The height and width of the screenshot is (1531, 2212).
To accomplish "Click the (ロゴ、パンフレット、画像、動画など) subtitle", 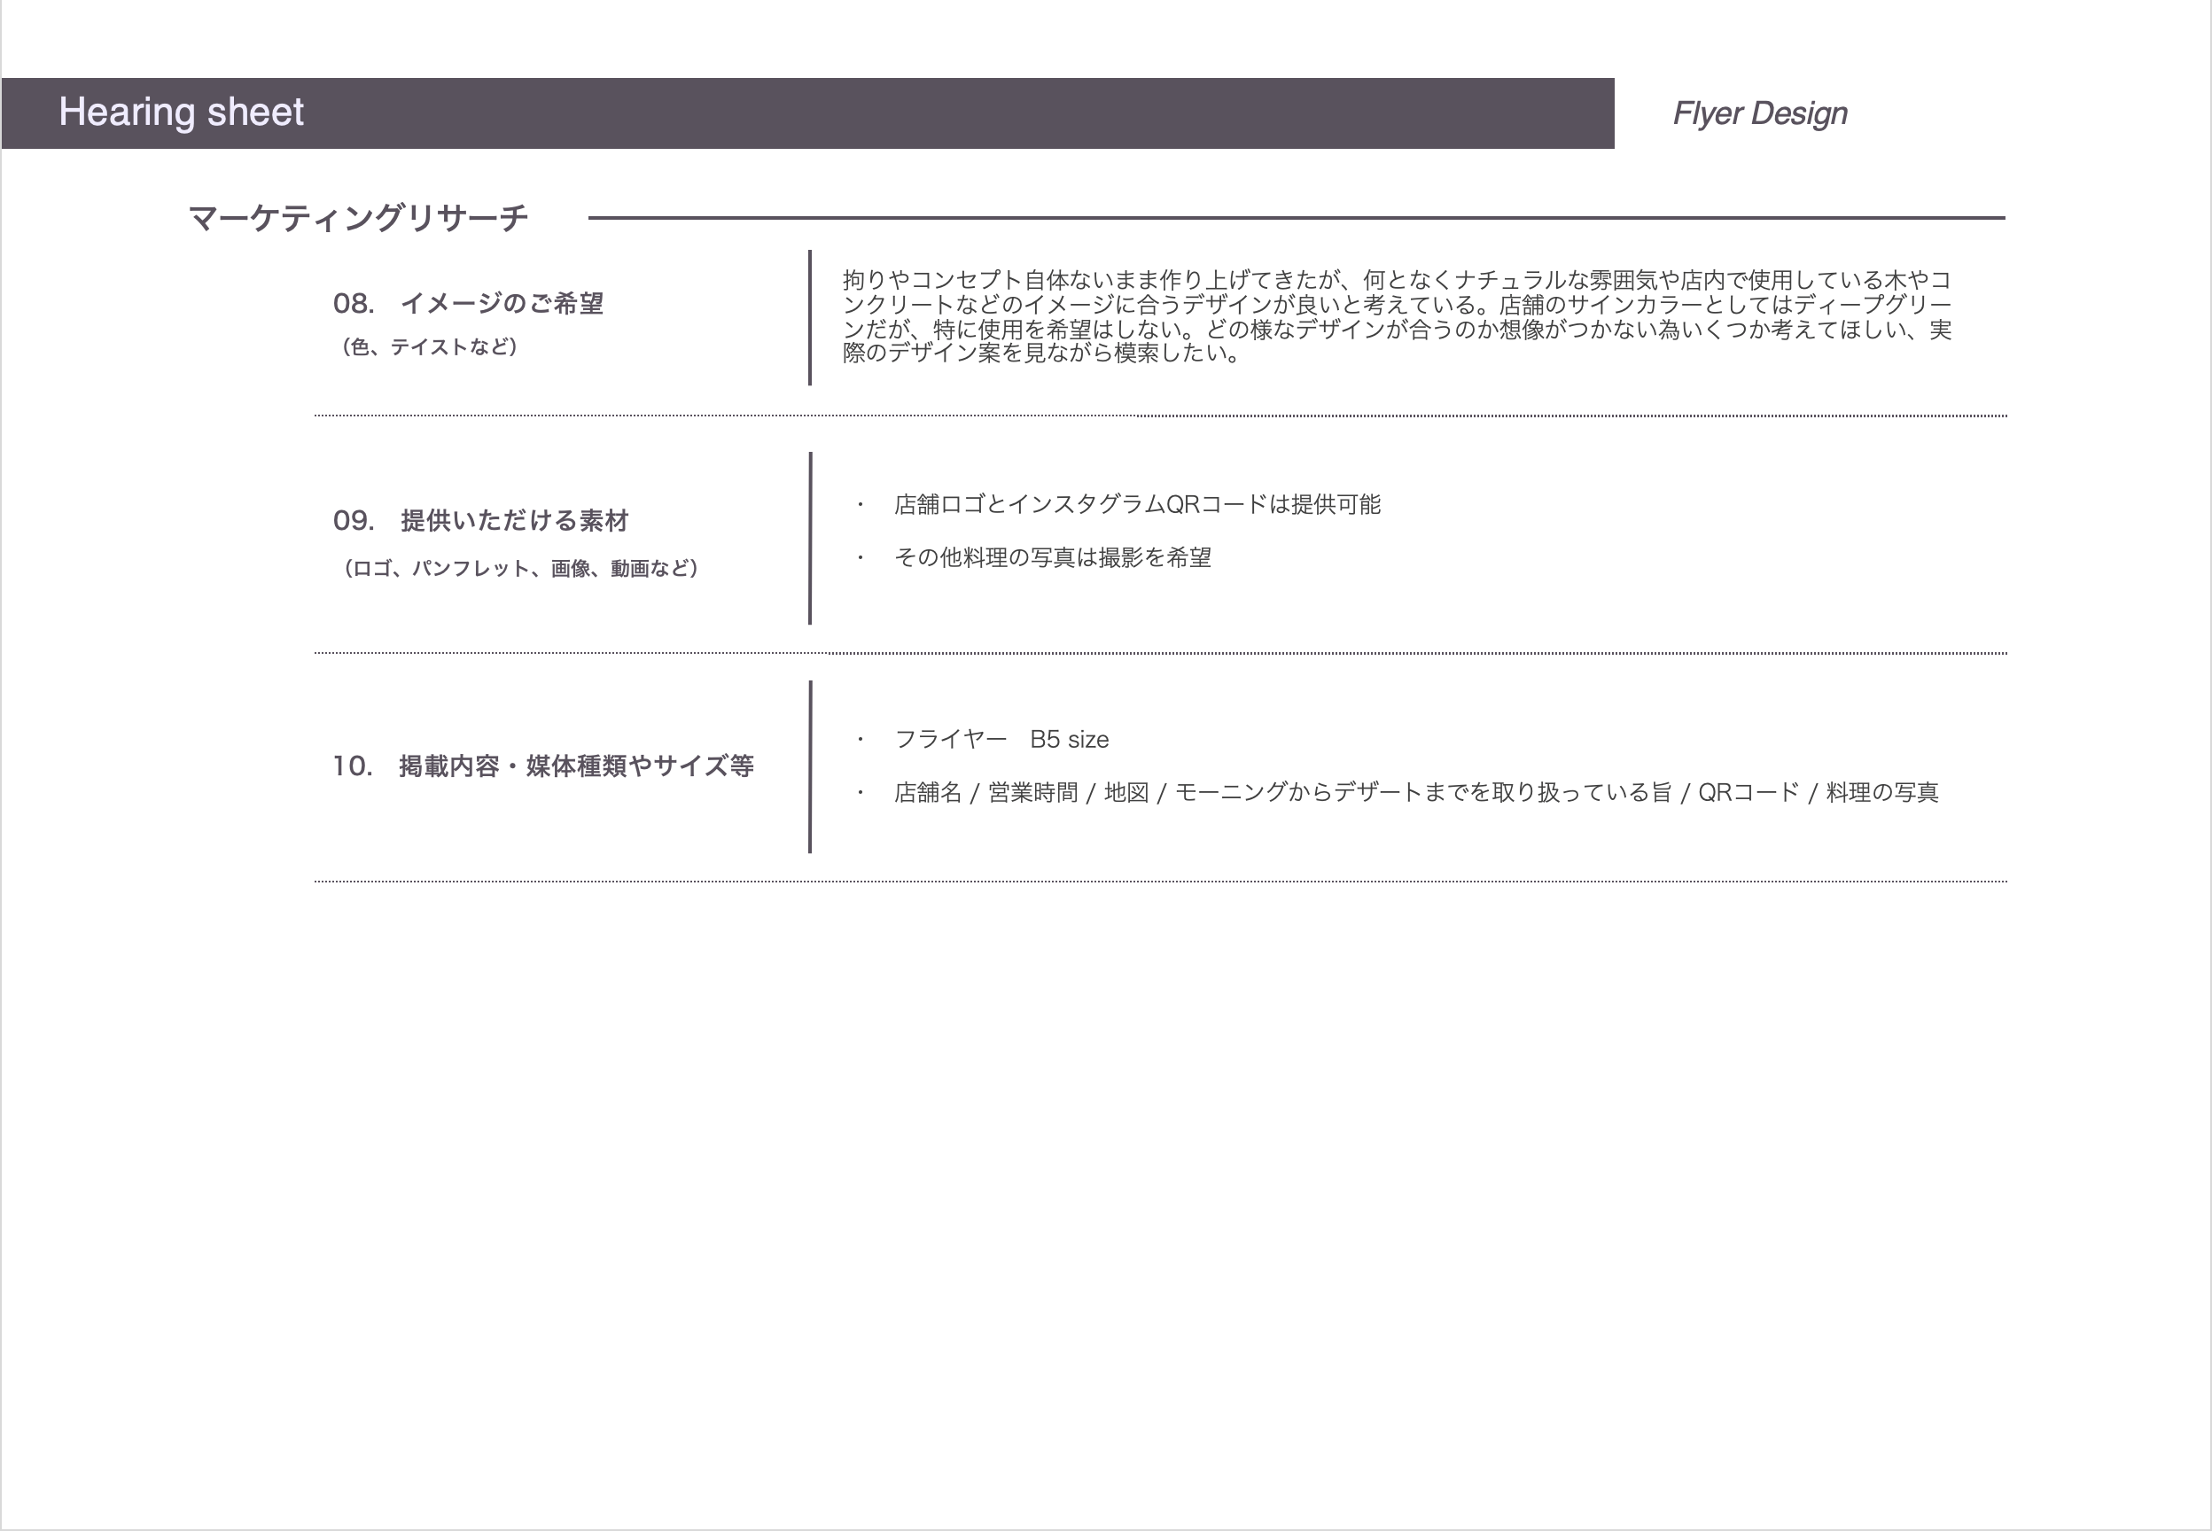I will click(x=520, y=568).
